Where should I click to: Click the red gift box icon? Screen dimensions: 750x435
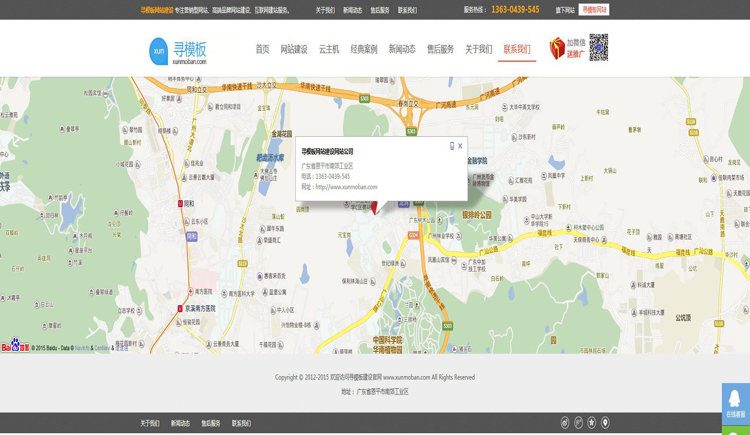click(557, 48)
